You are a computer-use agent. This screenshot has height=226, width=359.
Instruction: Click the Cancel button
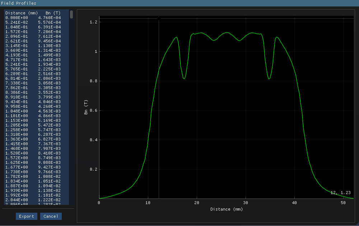[51, 216]
